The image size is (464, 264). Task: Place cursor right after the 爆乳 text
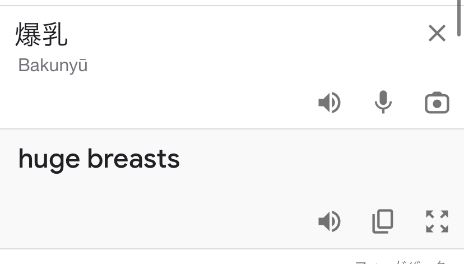point(69,35)
